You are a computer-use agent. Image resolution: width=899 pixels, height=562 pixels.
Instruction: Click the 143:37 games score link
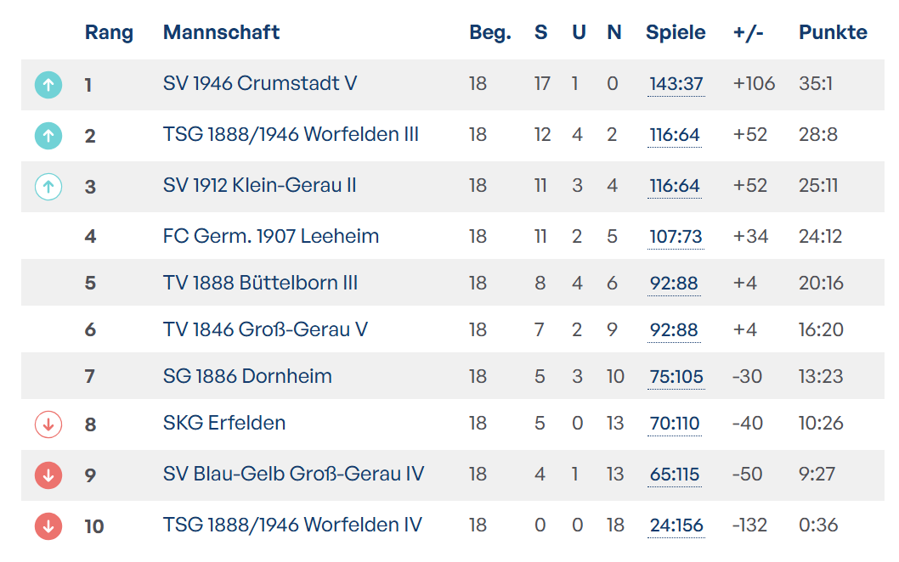point(676,84)
